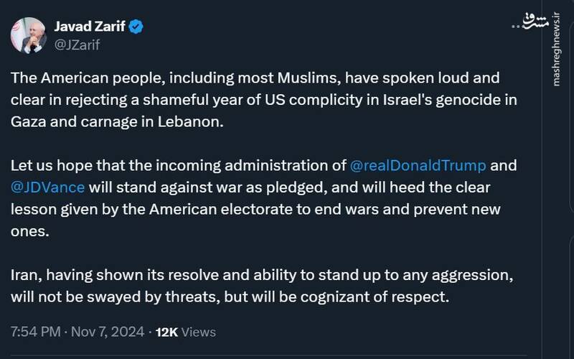This screenshot has height=359, width=574.
Task: View the 12K Views count
Action: 184,332
